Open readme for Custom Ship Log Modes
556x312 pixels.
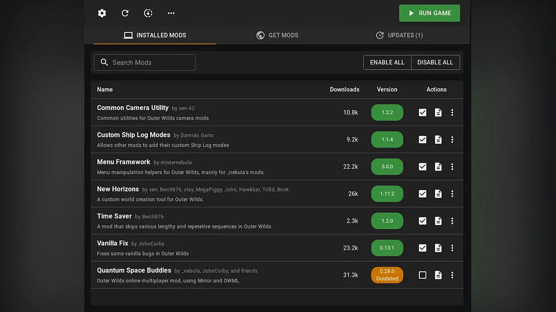(438, 140)
